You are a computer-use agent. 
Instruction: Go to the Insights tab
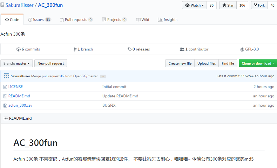click(x=168, y=20)
